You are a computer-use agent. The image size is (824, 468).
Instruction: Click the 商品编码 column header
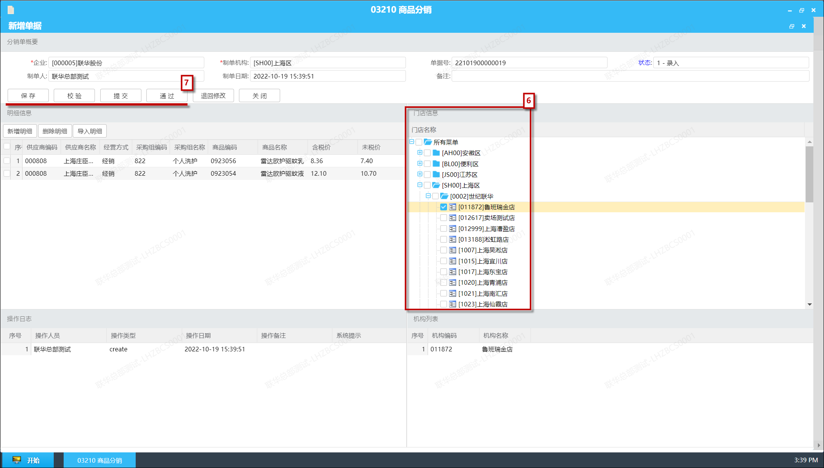233,147
